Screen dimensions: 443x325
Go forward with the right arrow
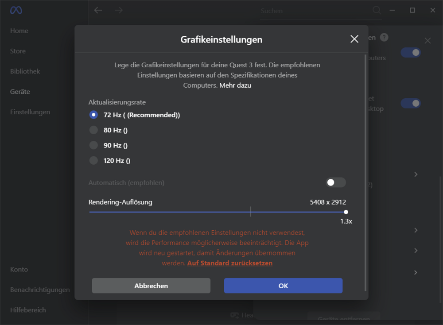[x=119, y=11]
